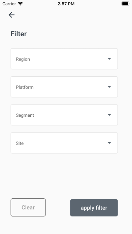The height and width of the screenshot is (234, 132).
Task: Open the Region filter dropdown
Action: coord(64,59)
